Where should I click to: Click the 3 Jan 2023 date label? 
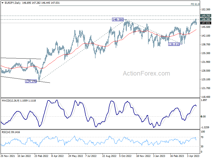pos(159,156)
